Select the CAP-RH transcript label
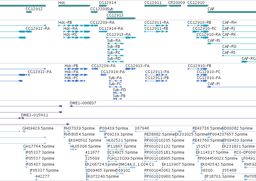Screen dimensions: 256x181 coord(229,22)
